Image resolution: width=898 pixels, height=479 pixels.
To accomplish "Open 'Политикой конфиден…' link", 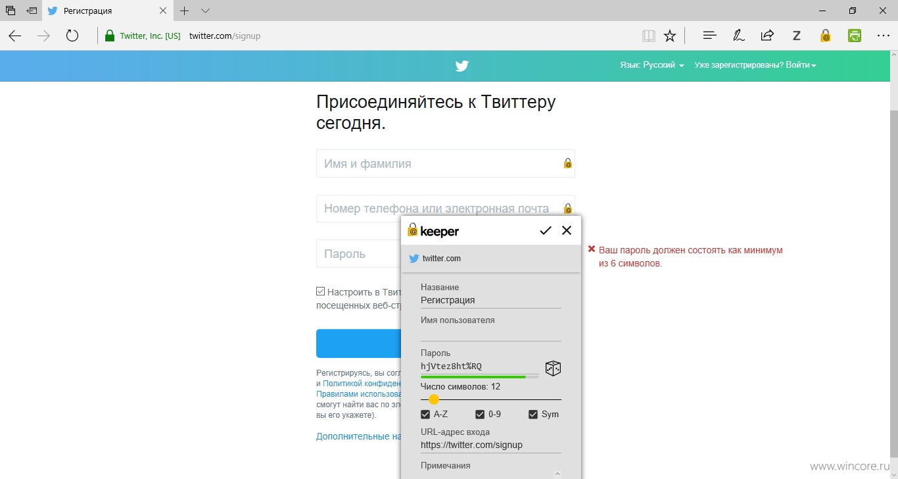I will (362, 383).
